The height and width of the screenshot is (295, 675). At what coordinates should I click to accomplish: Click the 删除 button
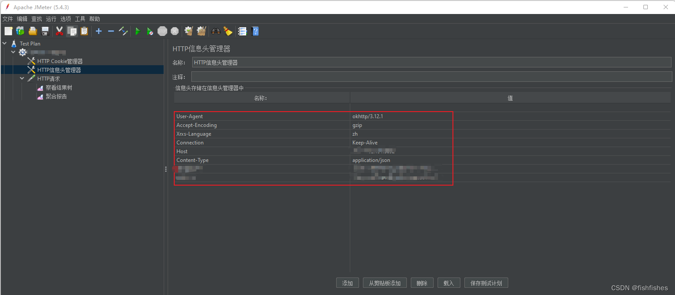tap(422, 283)
